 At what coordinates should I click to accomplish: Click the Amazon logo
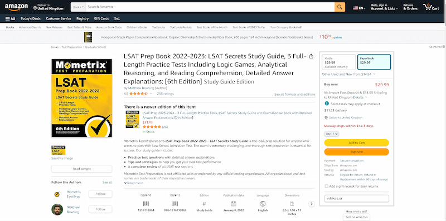pos(16,7)
